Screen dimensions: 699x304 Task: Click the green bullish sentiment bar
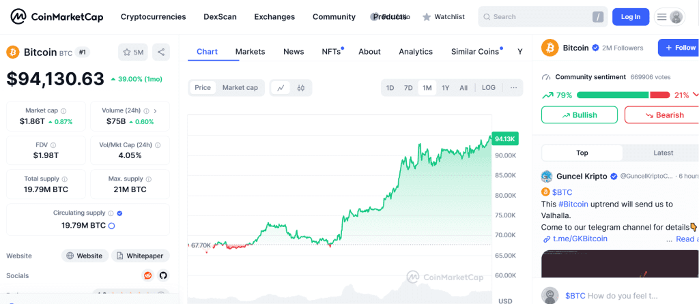click(x=613, y=95)
